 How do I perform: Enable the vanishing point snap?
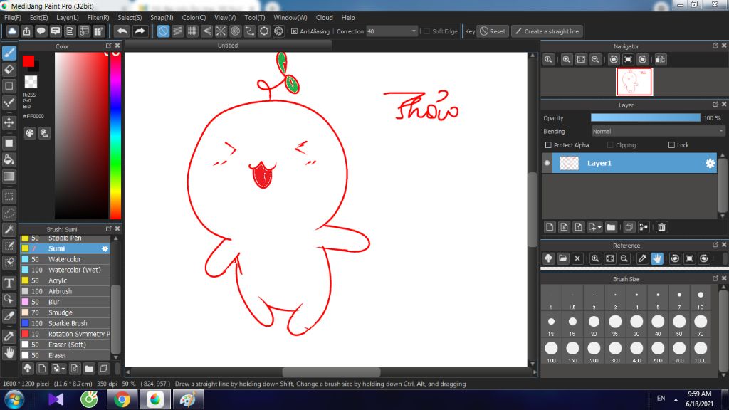click(206, 31)
